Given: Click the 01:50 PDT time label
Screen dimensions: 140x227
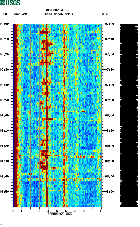Looking at the screenshot, I should point(4,191).
